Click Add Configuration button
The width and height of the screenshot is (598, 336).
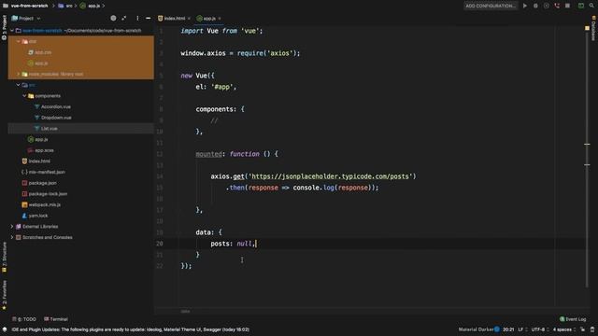coord(491,6)
